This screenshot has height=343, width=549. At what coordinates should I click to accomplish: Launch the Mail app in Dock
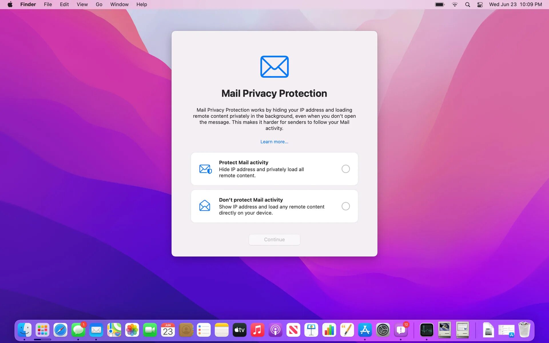[x=96, y=330]
